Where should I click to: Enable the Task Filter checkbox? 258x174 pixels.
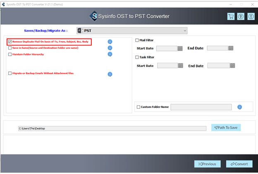(137, 57)
